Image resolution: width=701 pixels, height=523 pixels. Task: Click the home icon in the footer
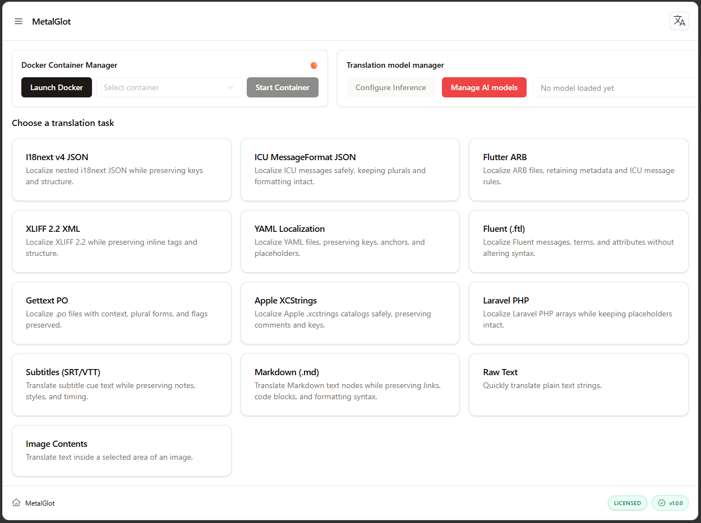pyautogui.click(x=17, y=503)
